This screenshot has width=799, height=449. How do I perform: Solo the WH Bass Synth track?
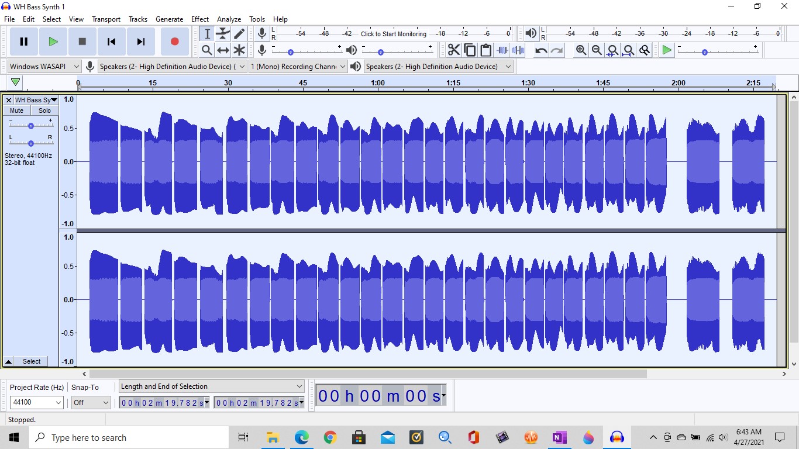coord(44,110)
